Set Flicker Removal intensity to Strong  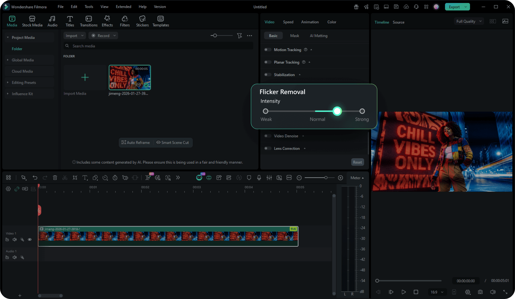[362, 111]
